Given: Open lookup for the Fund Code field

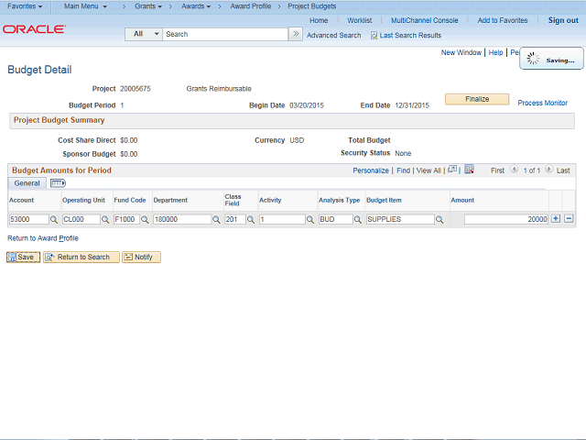Looking at the screenshot, I should coord(145,220).
